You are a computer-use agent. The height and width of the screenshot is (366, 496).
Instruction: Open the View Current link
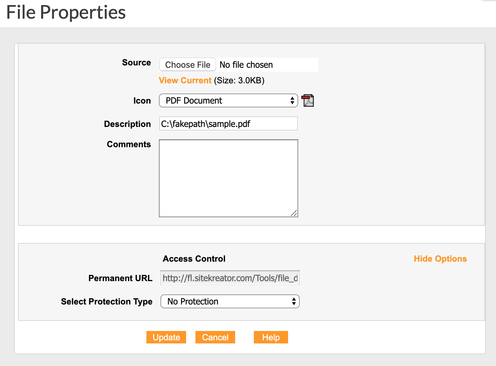point(185,81)
